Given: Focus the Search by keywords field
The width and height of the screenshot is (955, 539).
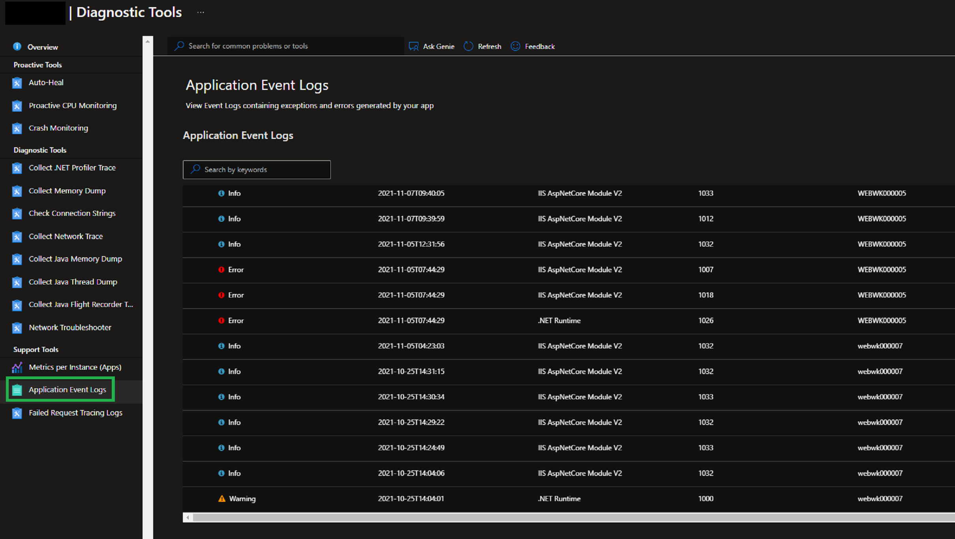Looking at the screenshot, I should click(257, 169).
